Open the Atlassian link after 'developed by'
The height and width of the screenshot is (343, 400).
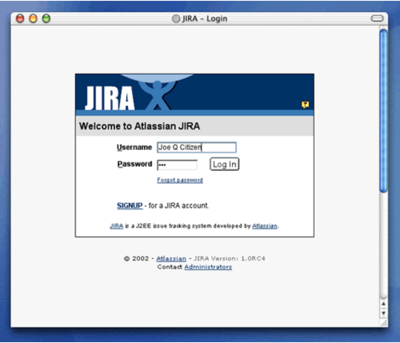pyautogui.click(x=264, y=226)
